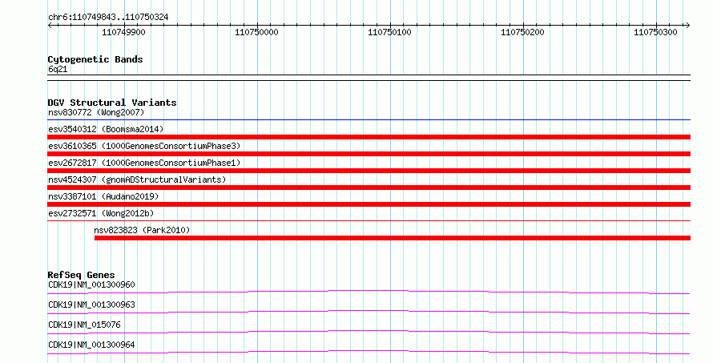Image resolution: width=713 pixels, height=363 pixels.
Task: Select the RefSeq Genes track title
Action: coord(81,275)
